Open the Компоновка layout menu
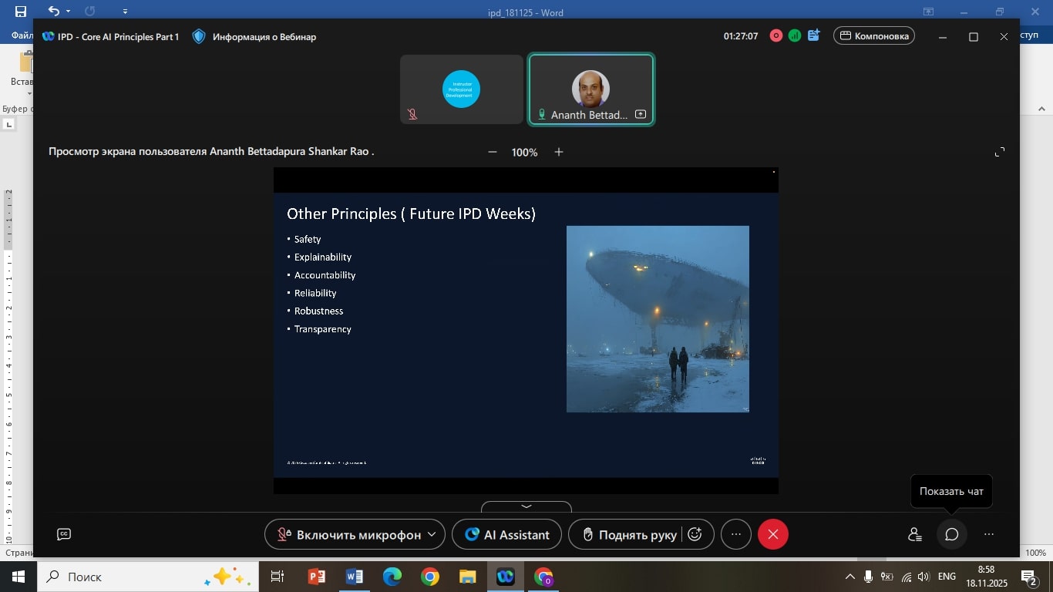Image resolution: width=1053 pixels, height=592 pixels. [x=874, y=35]
